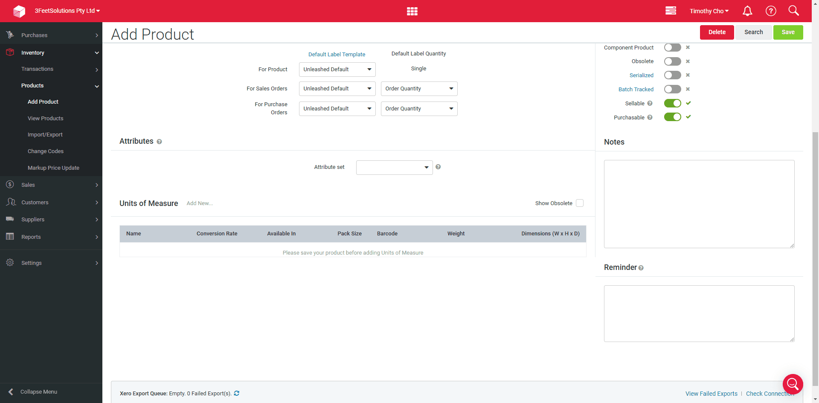
Task: Open the magnifier search icon in top bar
Action: (x=793, y=11)
